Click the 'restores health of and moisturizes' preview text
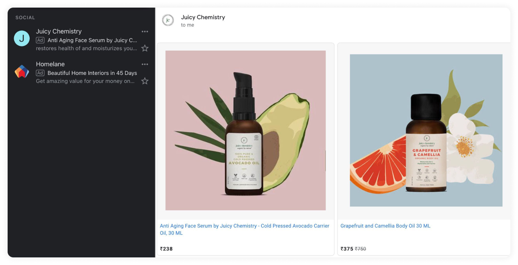This screenshot has height=265, width=518. tap(86, 48)
